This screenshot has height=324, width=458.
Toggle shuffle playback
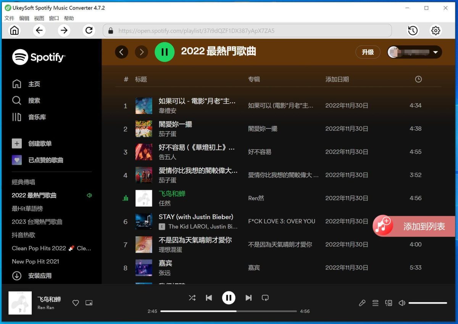click(x=192, y=298)
